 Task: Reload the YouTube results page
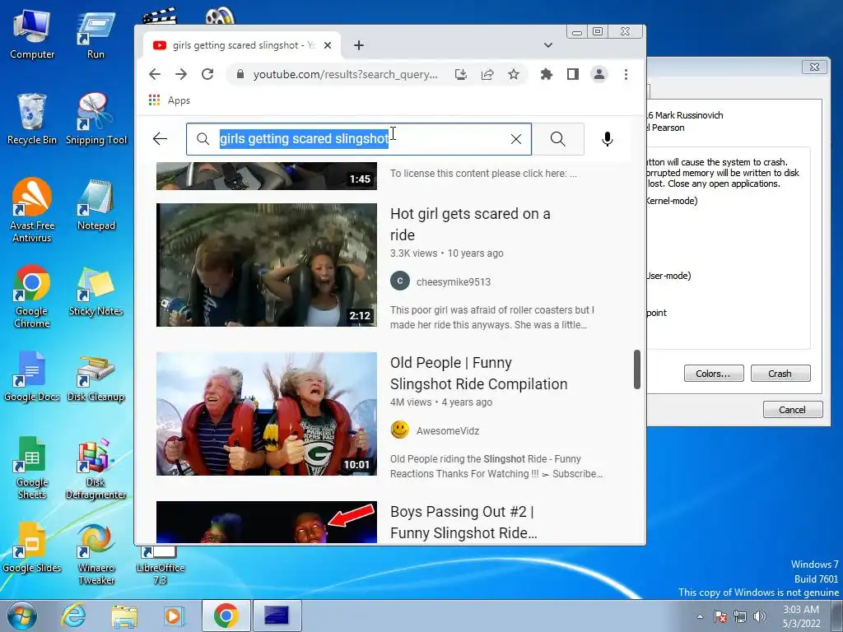(x=207, y=74)
